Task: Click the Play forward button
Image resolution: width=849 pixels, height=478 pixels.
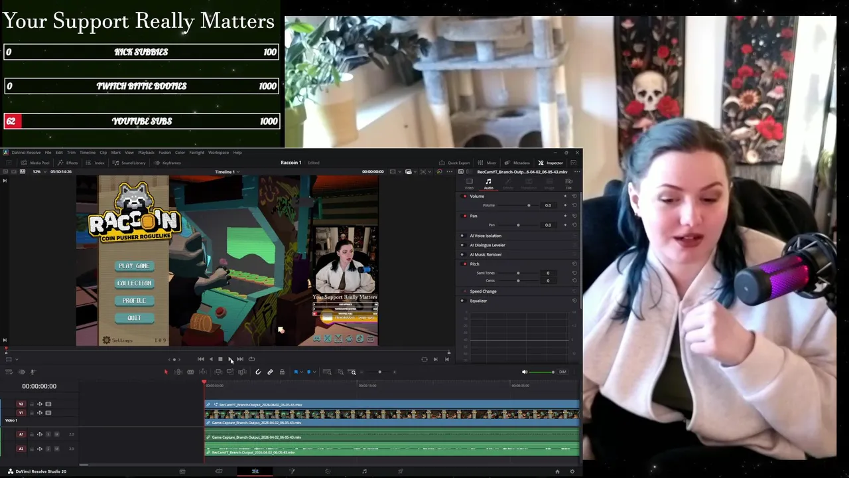Action: [x=230, y=359]
